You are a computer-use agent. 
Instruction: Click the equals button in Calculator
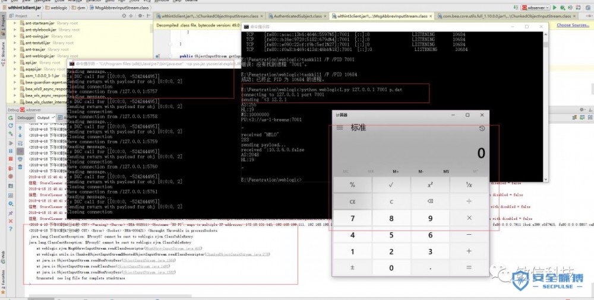tap(469, 268)
